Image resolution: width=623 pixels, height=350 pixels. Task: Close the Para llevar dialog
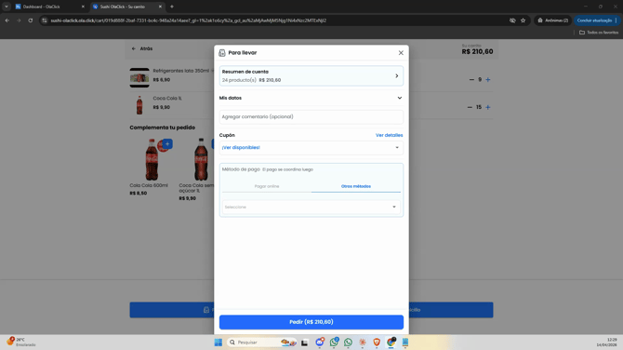pyautogui.click(x=401, y=52)
